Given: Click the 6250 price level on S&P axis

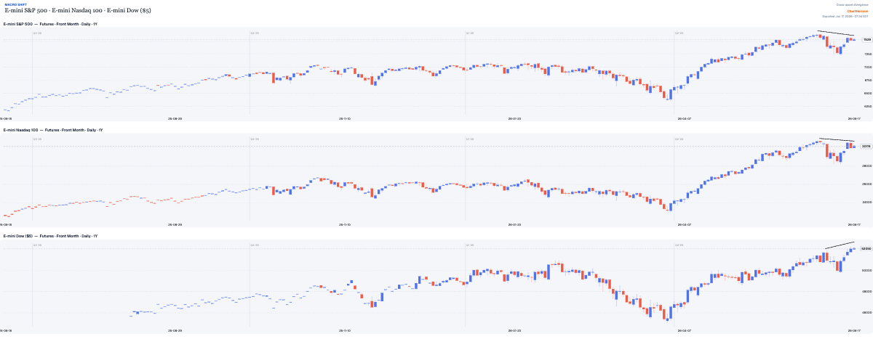Looking at the screenshot, I should coord(867,106).
